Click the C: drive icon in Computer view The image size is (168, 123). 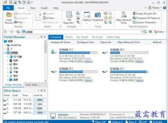coord(54,52)
